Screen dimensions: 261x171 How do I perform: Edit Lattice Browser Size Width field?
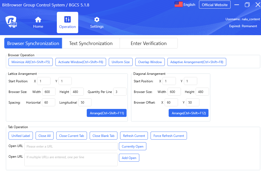(x=49, y=92)
